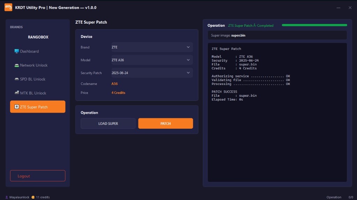Open SPD BL Unlock section
The width and height of the screenshot is (357, 200).
click(38, 79)
